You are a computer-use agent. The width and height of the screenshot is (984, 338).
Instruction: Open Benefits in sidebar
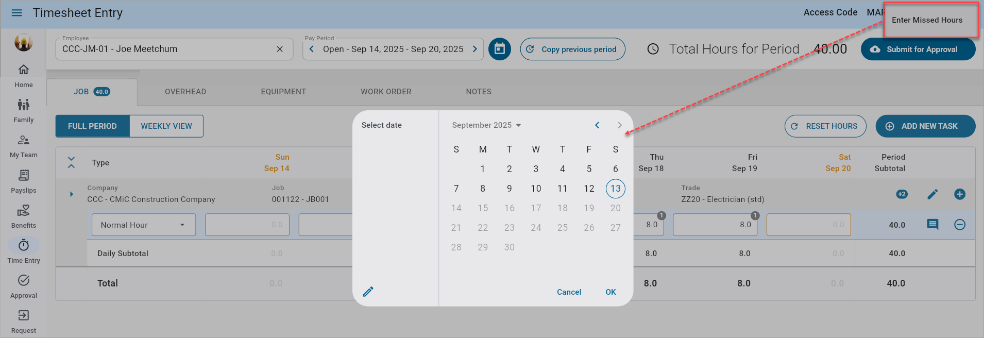24,216
